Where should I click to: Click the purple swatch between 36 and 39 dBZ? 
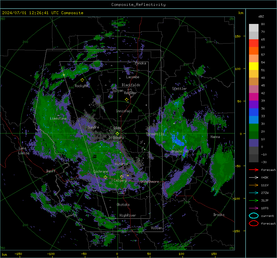tap(254, 104)
